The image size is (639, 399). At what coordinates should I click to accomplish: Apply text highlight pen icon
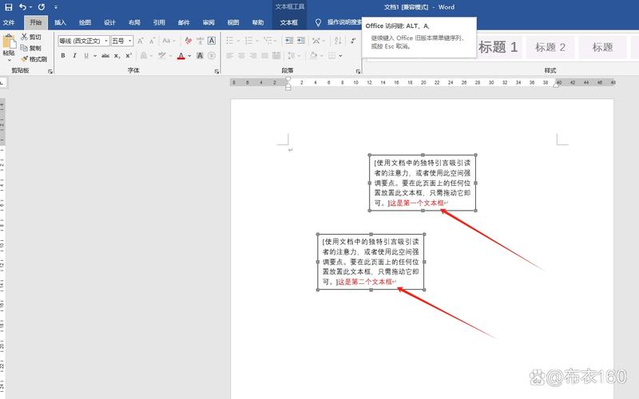click(x=162, y=55)
